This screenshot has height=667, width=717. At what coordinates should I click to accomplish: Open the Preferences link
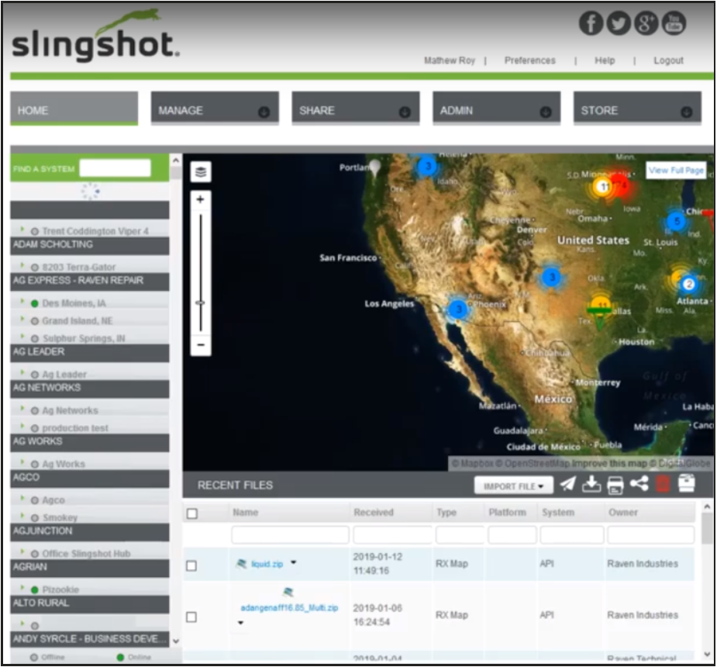pyautogui.click(x=529, y=60)
